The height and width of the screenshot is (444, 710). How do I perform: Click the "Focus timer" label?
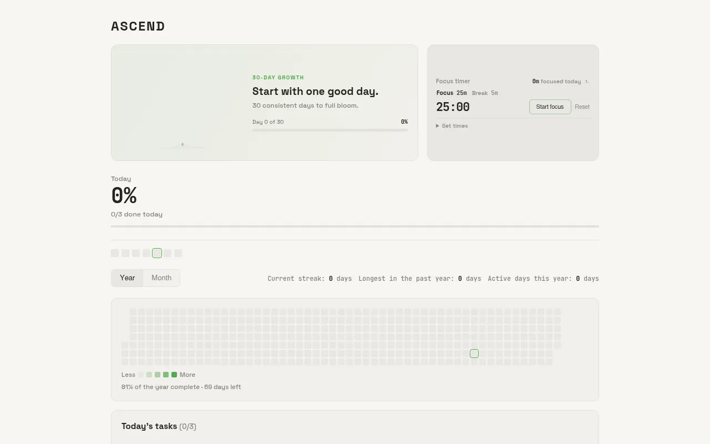(x=453, y=81)
